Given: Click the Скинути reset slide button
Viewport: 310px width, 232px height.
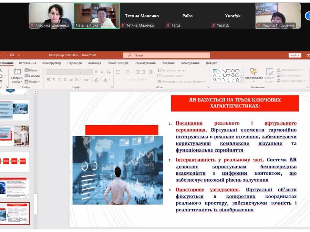Looking at the screenshot, I should [32, 76].
